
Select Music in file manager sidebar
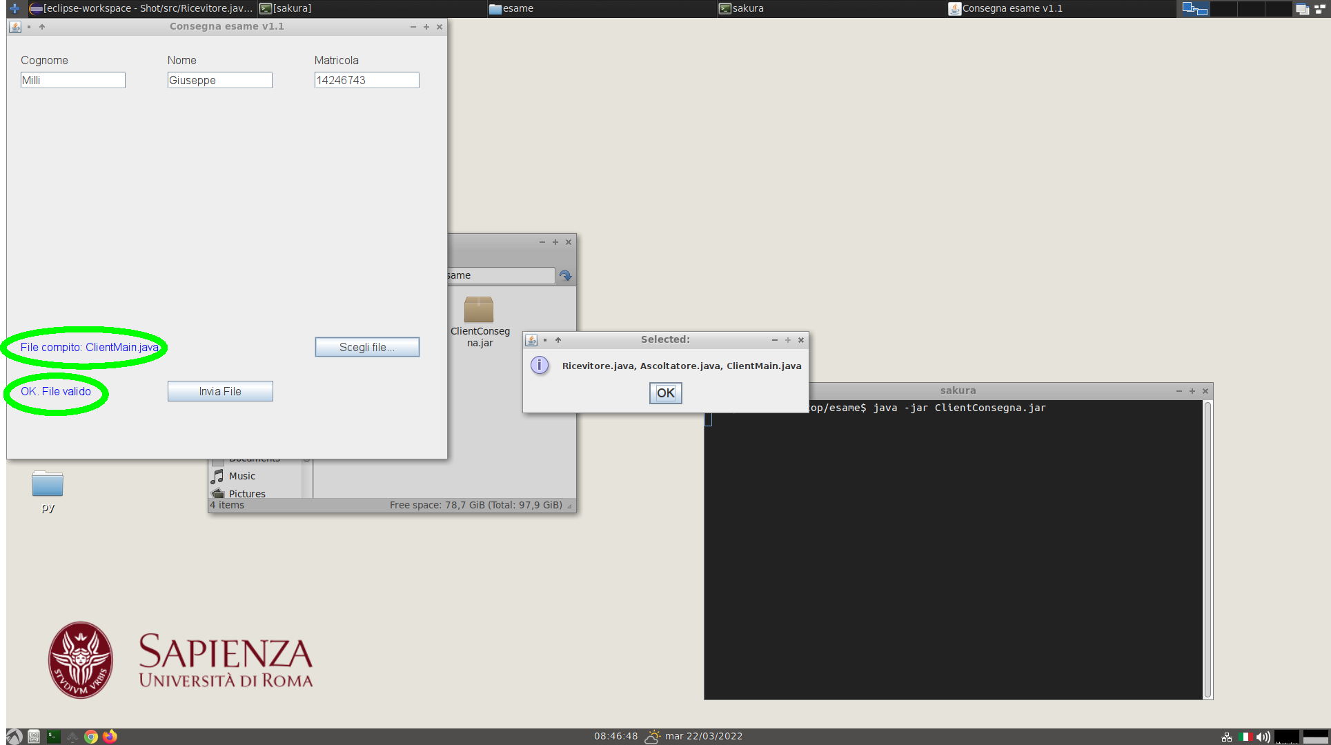pyautogui.click(x=241, y=476)
